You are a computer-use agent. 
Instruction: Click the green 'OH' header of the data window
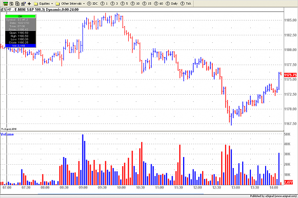click(21, 16)
